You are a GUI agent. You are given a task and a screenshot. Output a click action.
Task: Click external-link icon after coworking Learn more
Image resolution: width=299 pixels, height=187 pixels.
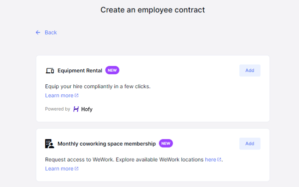click(x=76, y=169)
